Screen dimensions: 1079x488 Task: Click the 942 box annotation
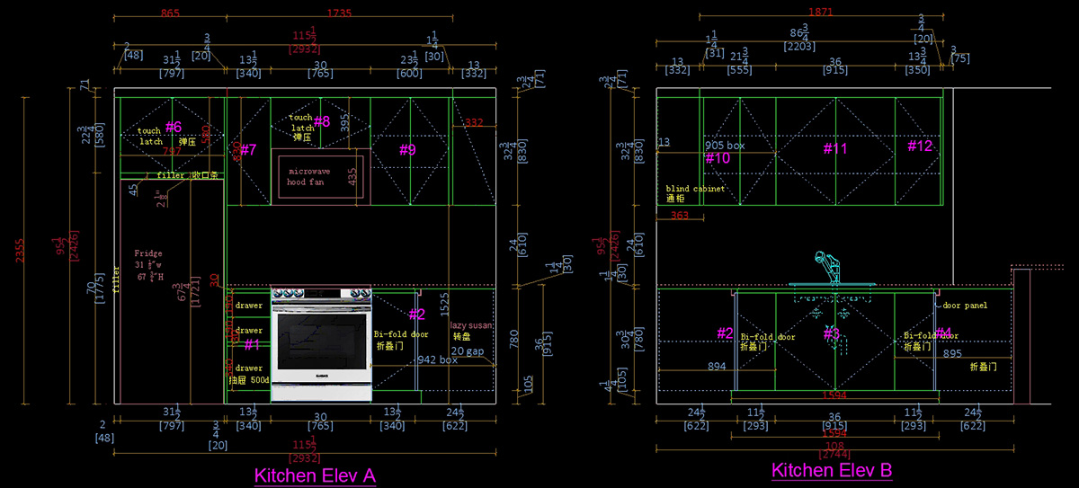click(x=438, y=359)
